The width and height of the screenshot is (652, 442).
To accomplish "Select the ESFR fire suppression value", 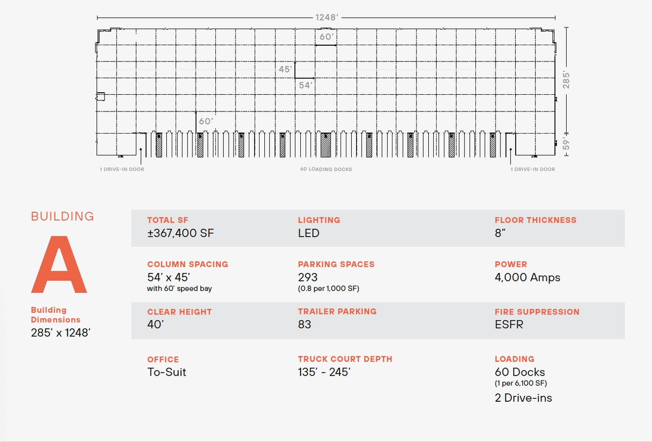I will pos(509,325).
